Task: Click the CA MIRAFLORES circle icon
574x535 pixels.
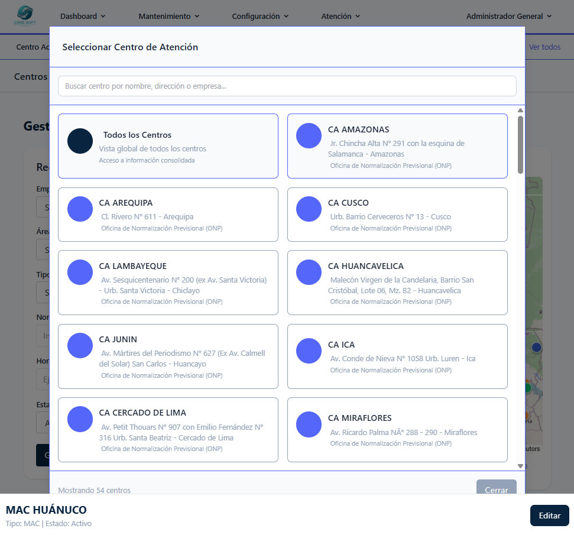Action: tap(309, 424)
